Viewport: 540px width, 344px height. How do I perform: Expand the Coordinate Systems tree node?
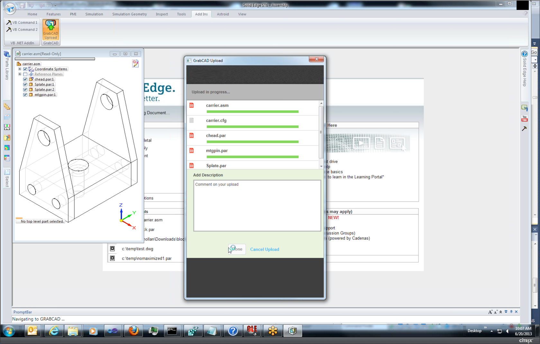(20, 69)
